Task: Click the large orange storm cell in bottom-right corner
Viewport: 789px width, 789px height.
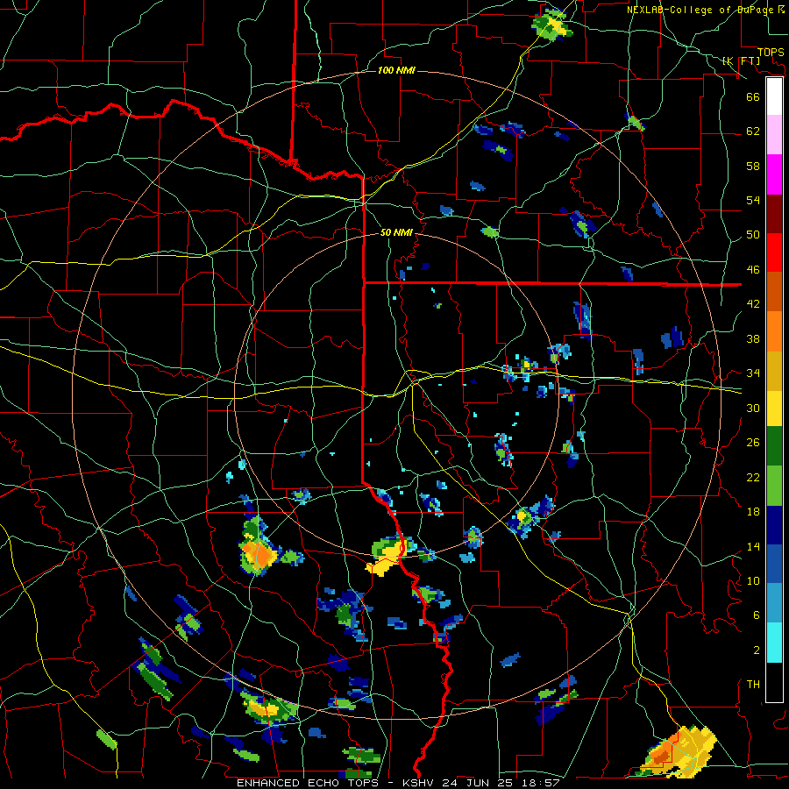Action: tap(677, 750)
